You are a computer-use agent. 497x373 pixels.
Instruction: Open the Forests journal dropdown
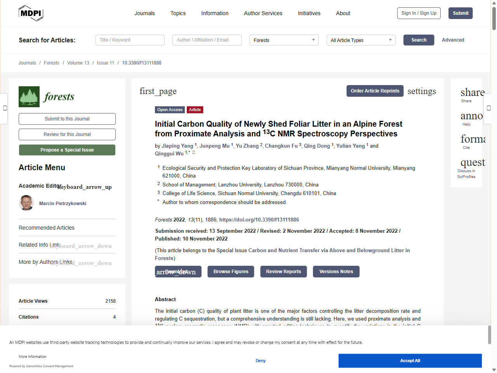pos(284,40)
